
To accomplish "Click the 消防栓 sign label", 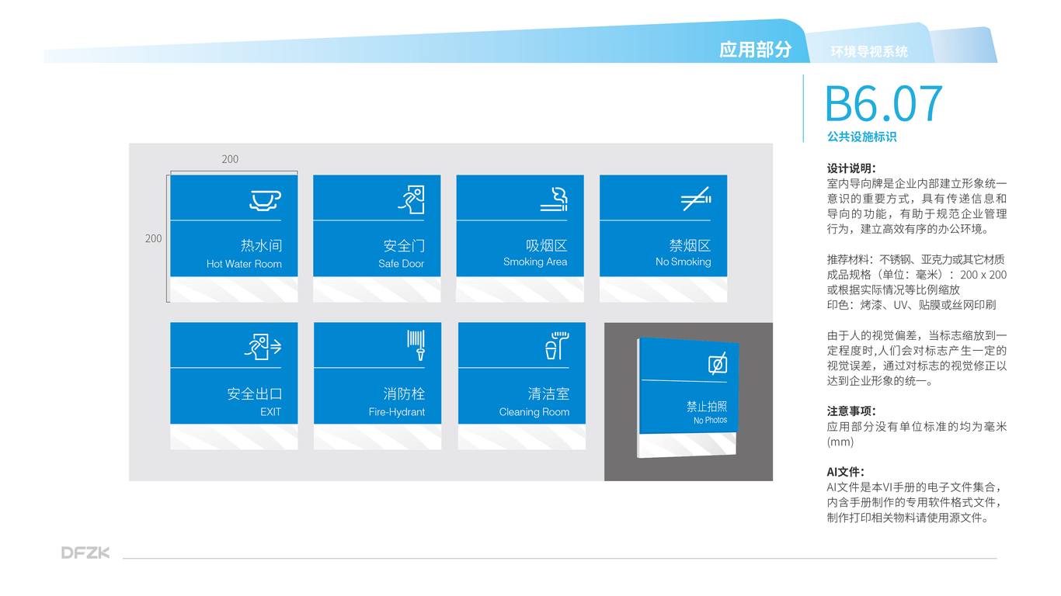I will [x=404, y=393].
